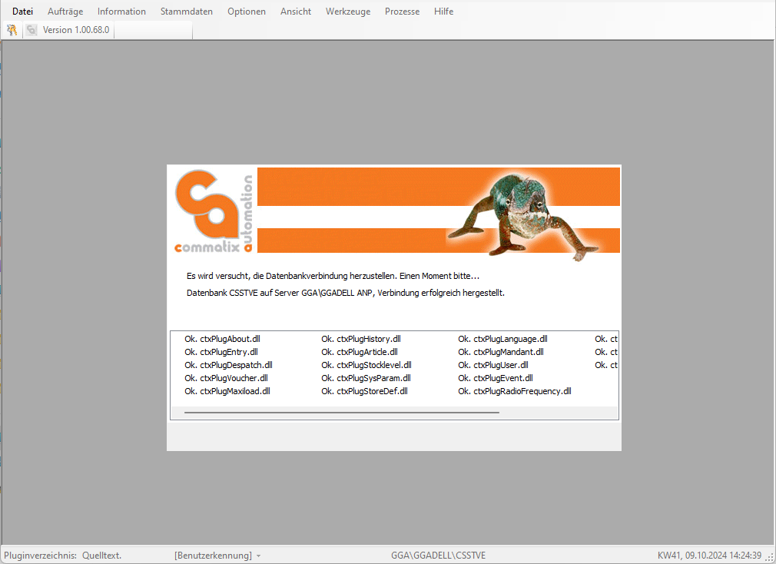Select ctxPlugMandant.dll in plugin list
Screen dimensions: 776x564
(x=501, y=352)
